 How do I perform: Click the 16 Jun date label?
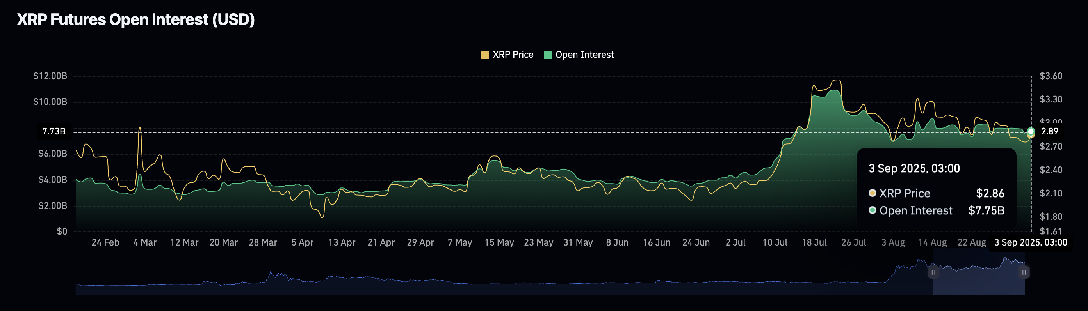[x=657, y=243]
